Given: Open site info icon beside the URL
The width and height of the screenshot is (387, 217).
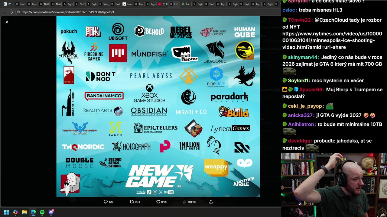Looking at the screenshot, I should 18,12.
